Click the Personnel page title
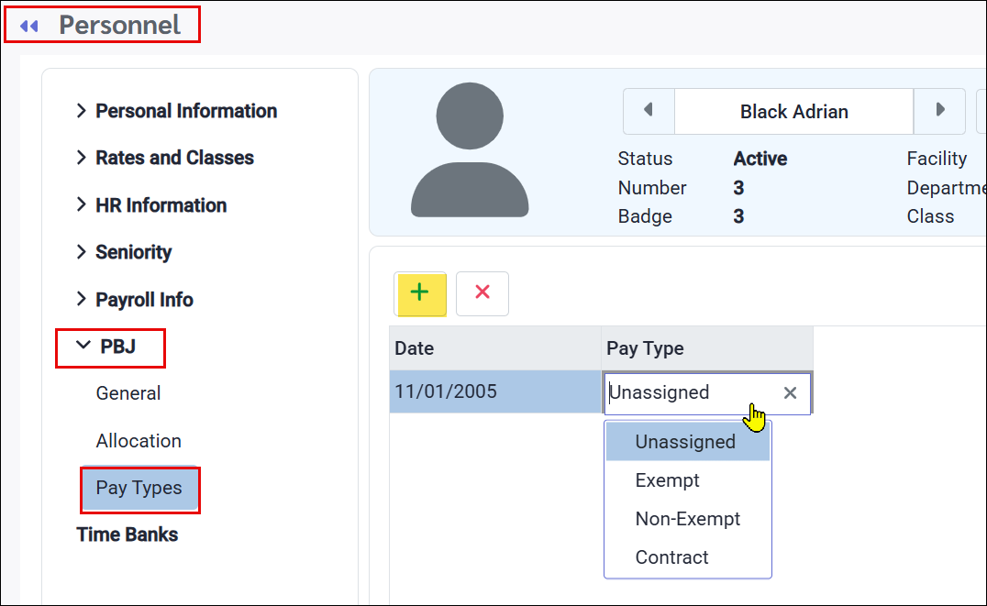This screenshot has width=987, height=606. (119, 25)
